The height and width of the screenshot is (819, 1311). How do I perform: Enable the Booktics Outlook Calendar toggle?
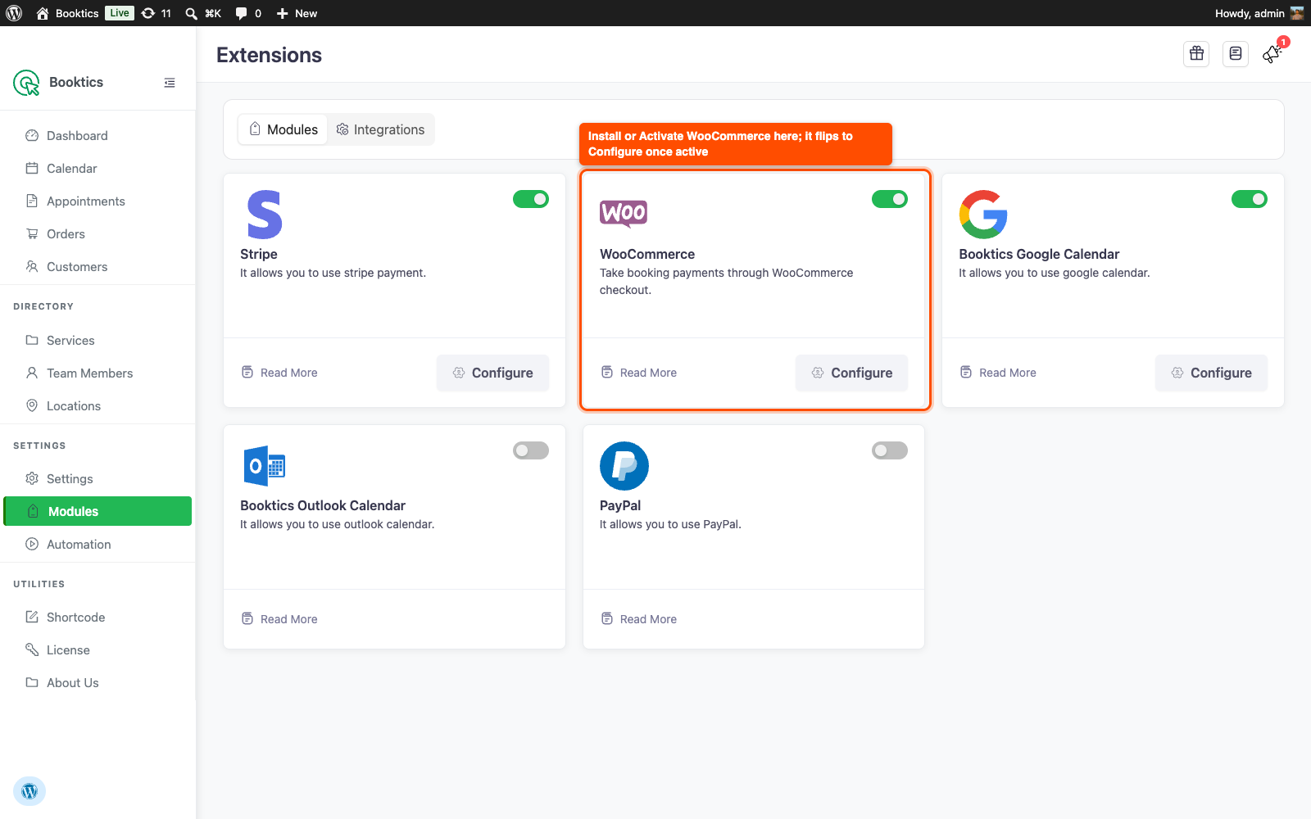[x=531, y=450]
